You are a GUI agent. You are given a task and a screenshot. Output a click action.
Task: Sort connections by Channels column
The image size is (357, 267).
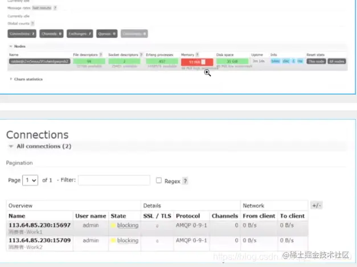[x=225, y=216]
